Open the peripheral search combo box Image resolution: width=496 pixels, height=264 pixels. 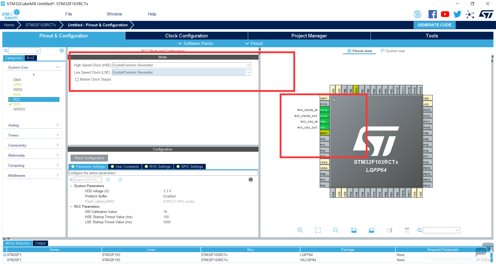(x=24, y=51)
